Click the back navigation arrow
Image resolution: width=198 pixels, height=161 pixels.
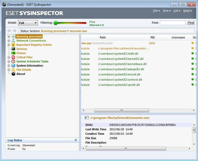pos(9,31)
